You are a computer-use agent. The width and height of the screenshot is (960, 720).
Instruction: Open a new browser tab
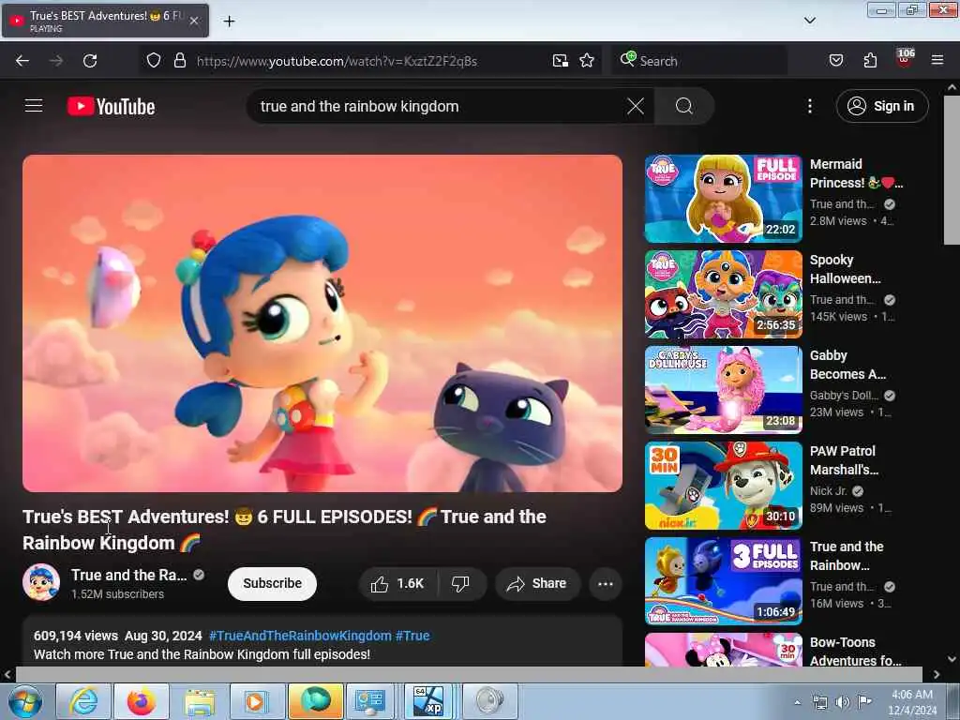coord(229,22)
